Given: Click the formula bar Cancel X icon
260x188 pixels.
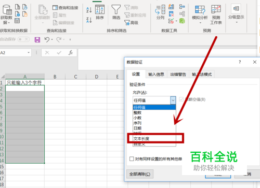Looking at the screenshot, I should point(47,53).
